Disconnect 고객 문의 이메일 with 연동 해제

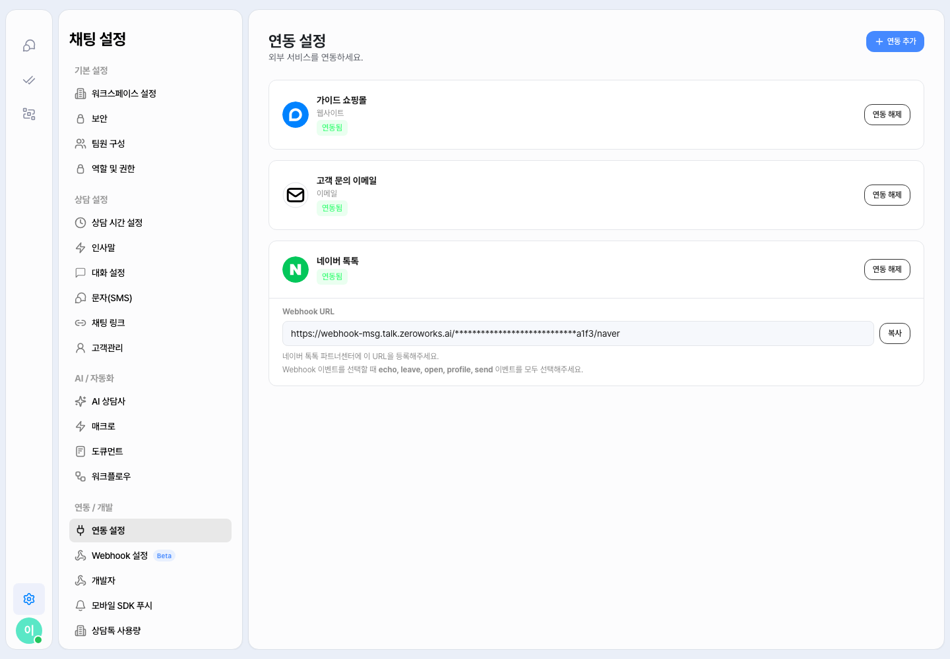(887, 195)
